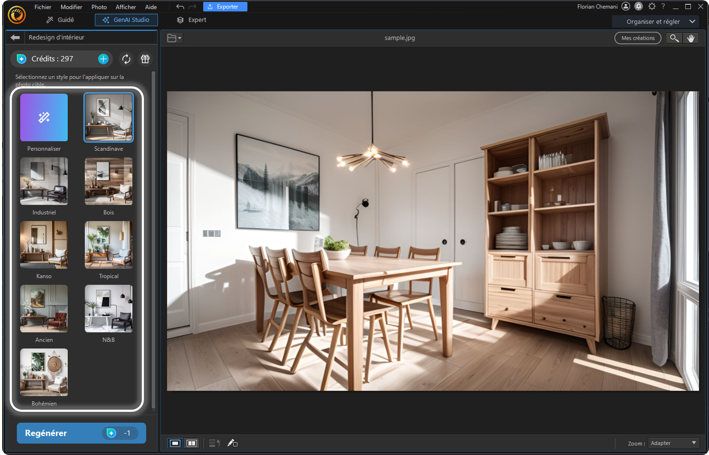Open the Zoom 'Adapter' dropdown
Screen dimensions: 709x455
[673, 443]
